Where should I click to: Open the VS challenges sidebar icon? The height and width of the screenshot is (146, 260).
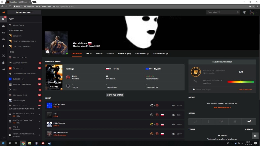[x=3, y=33]
